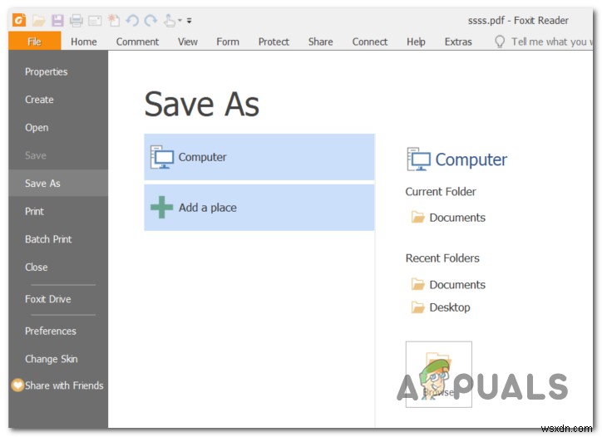Open Documents under Recent Folders

pyautogui.click(x=457, y=285)
